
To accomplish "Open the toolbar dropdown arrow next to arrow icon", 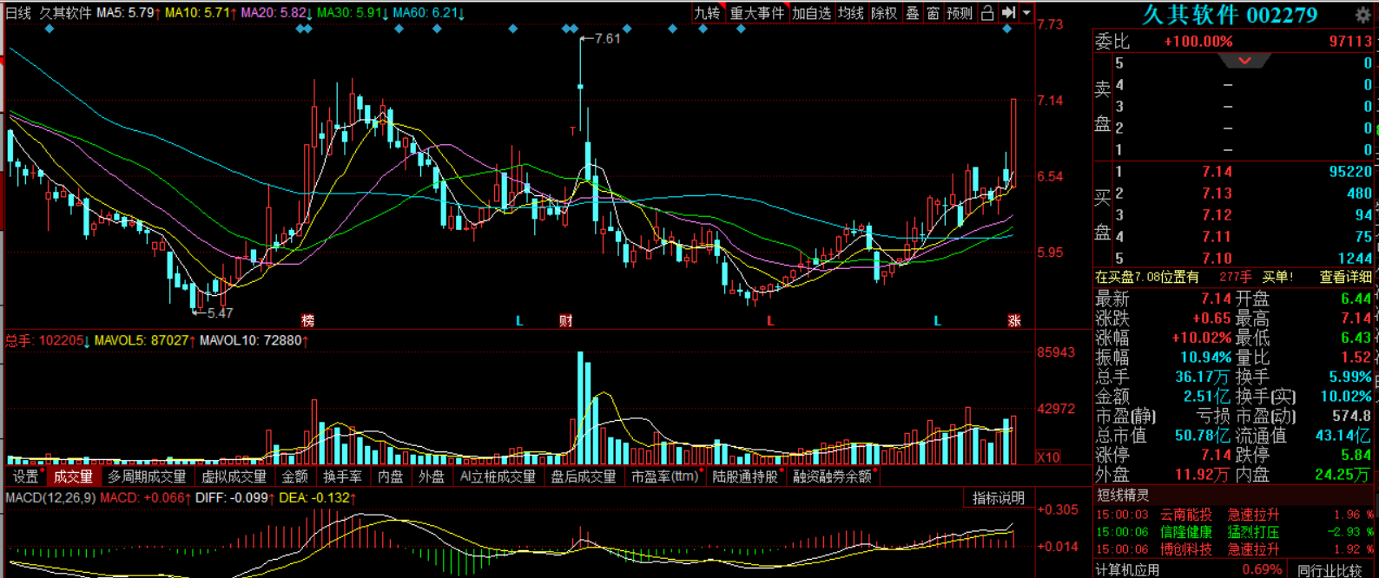I will (1026, 13).
